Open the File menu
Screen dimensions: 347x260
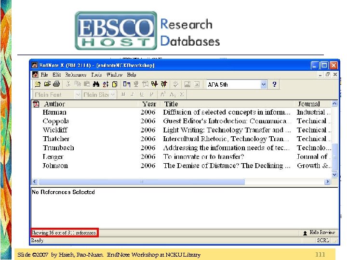tap(44, 75)
